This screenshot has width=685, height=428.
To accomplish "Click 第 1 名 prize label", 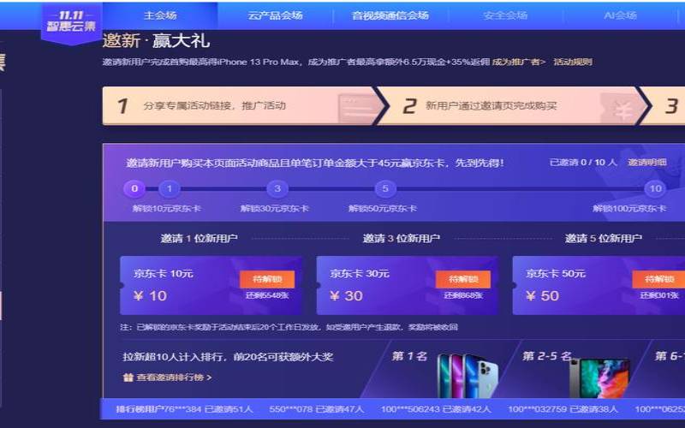I will (x=409, y=356).
